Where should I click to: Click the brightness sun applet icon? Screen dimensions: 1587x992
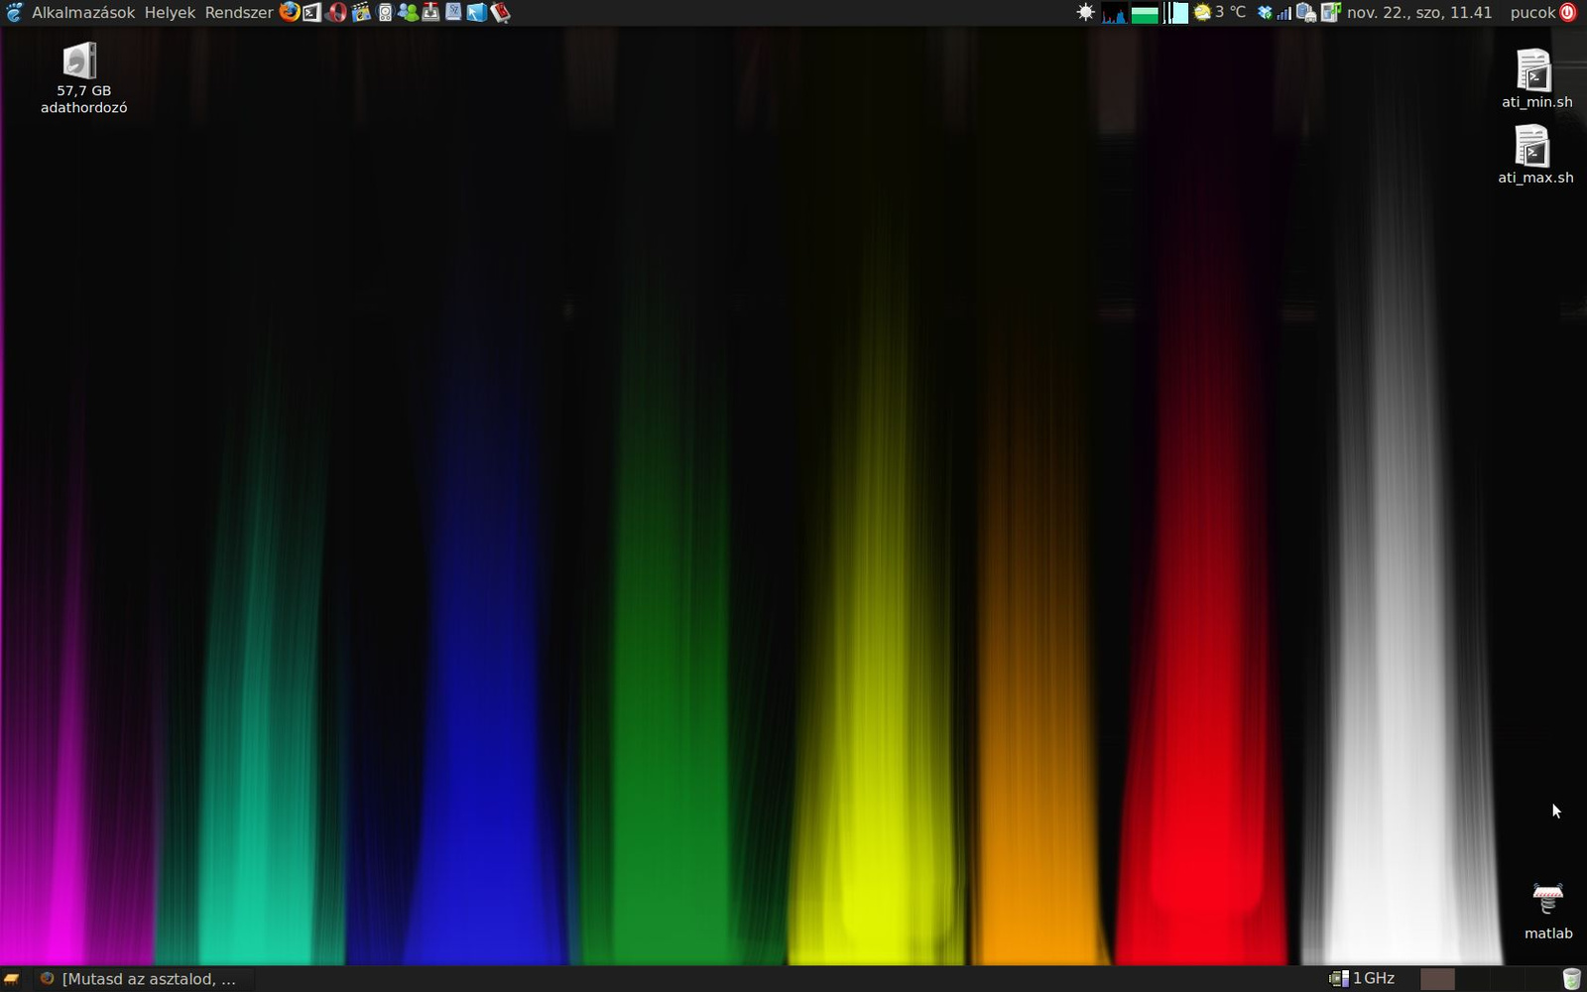pos(1086,13)
